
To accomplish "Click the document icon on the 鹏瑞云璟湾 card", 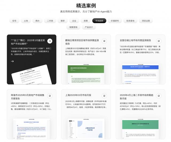I will (x=104, y=41).
